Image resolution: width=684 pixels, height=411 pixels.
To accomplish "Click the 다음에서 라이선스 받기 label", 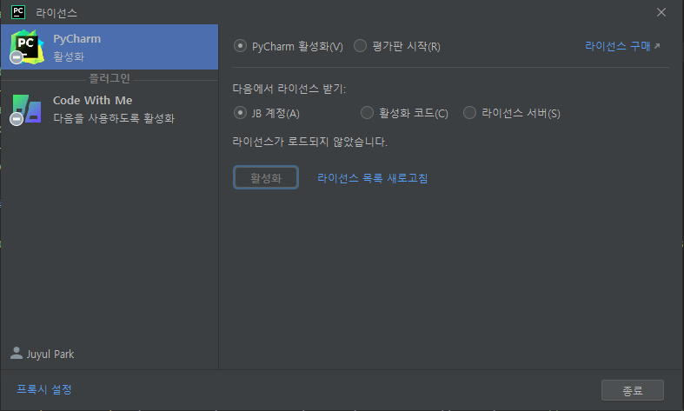I will pos(289,89).
